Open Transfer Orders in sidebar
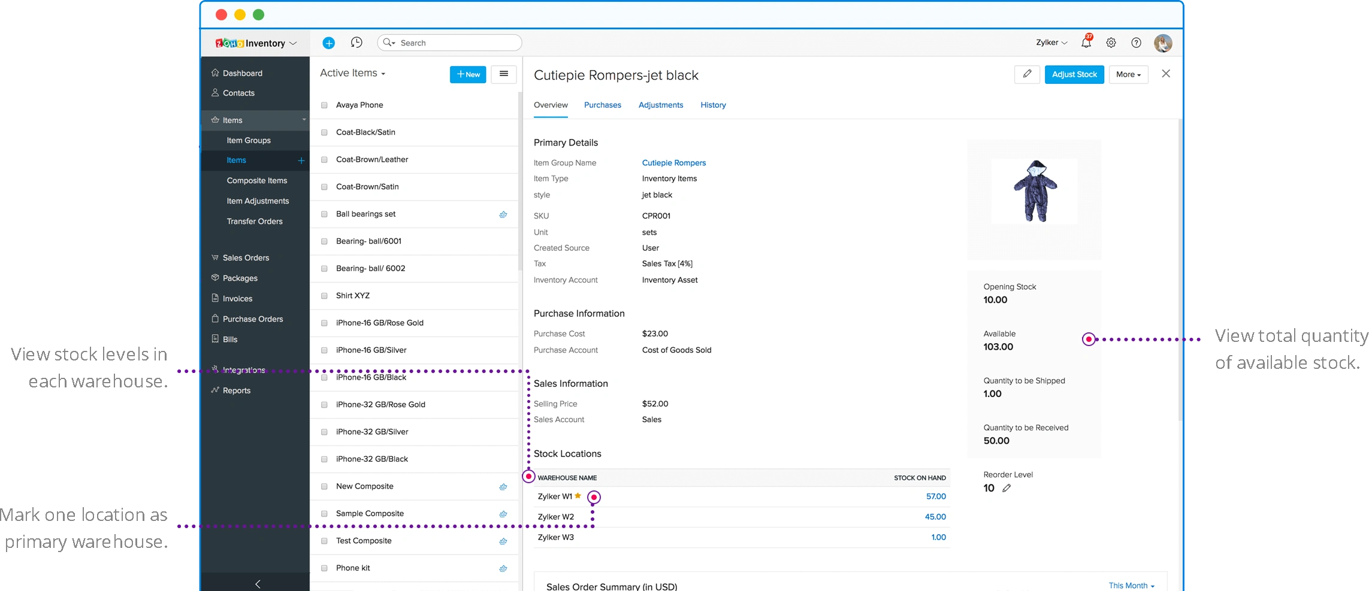The height and width of the screenshot is (591, 1369). click(255, 221)
